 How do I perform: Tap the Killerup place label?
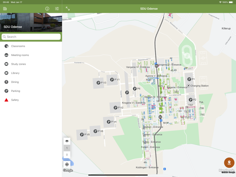pos(226,29)
